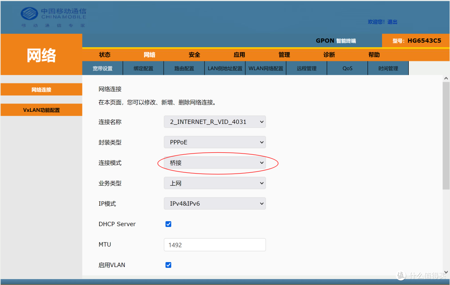Switch to the 状态 tab

[105, 54]
